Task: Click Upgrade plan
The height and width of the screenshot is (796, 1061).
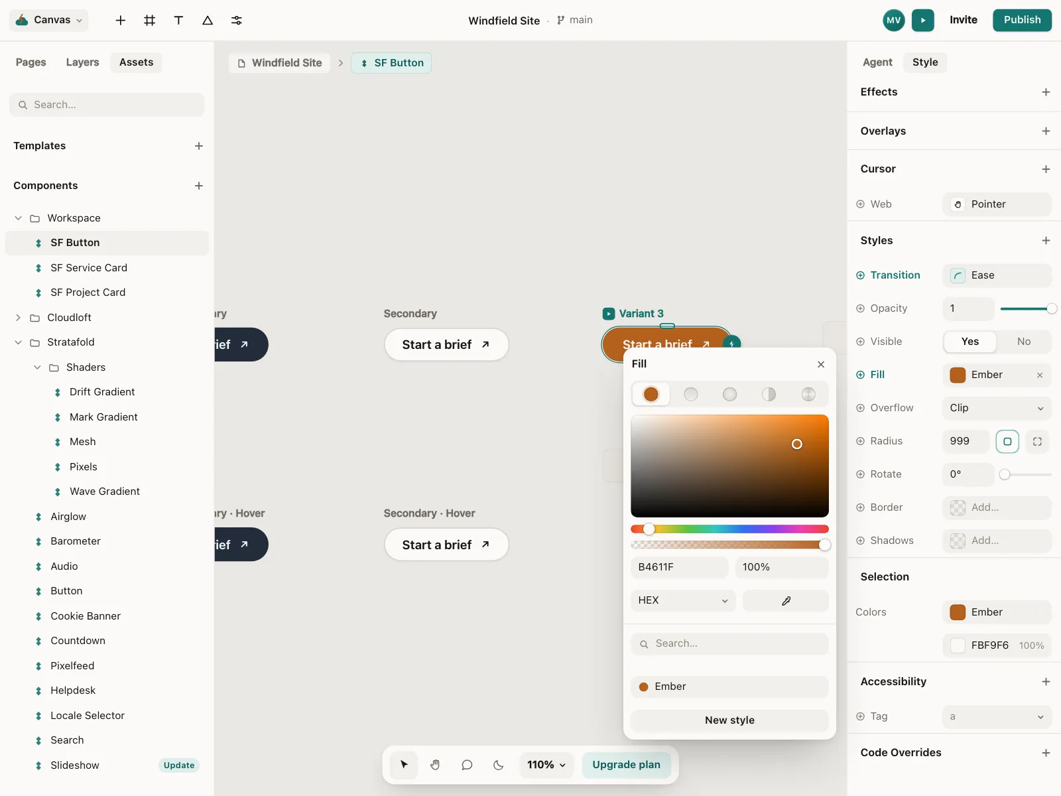Action: (x=626, y=765)
